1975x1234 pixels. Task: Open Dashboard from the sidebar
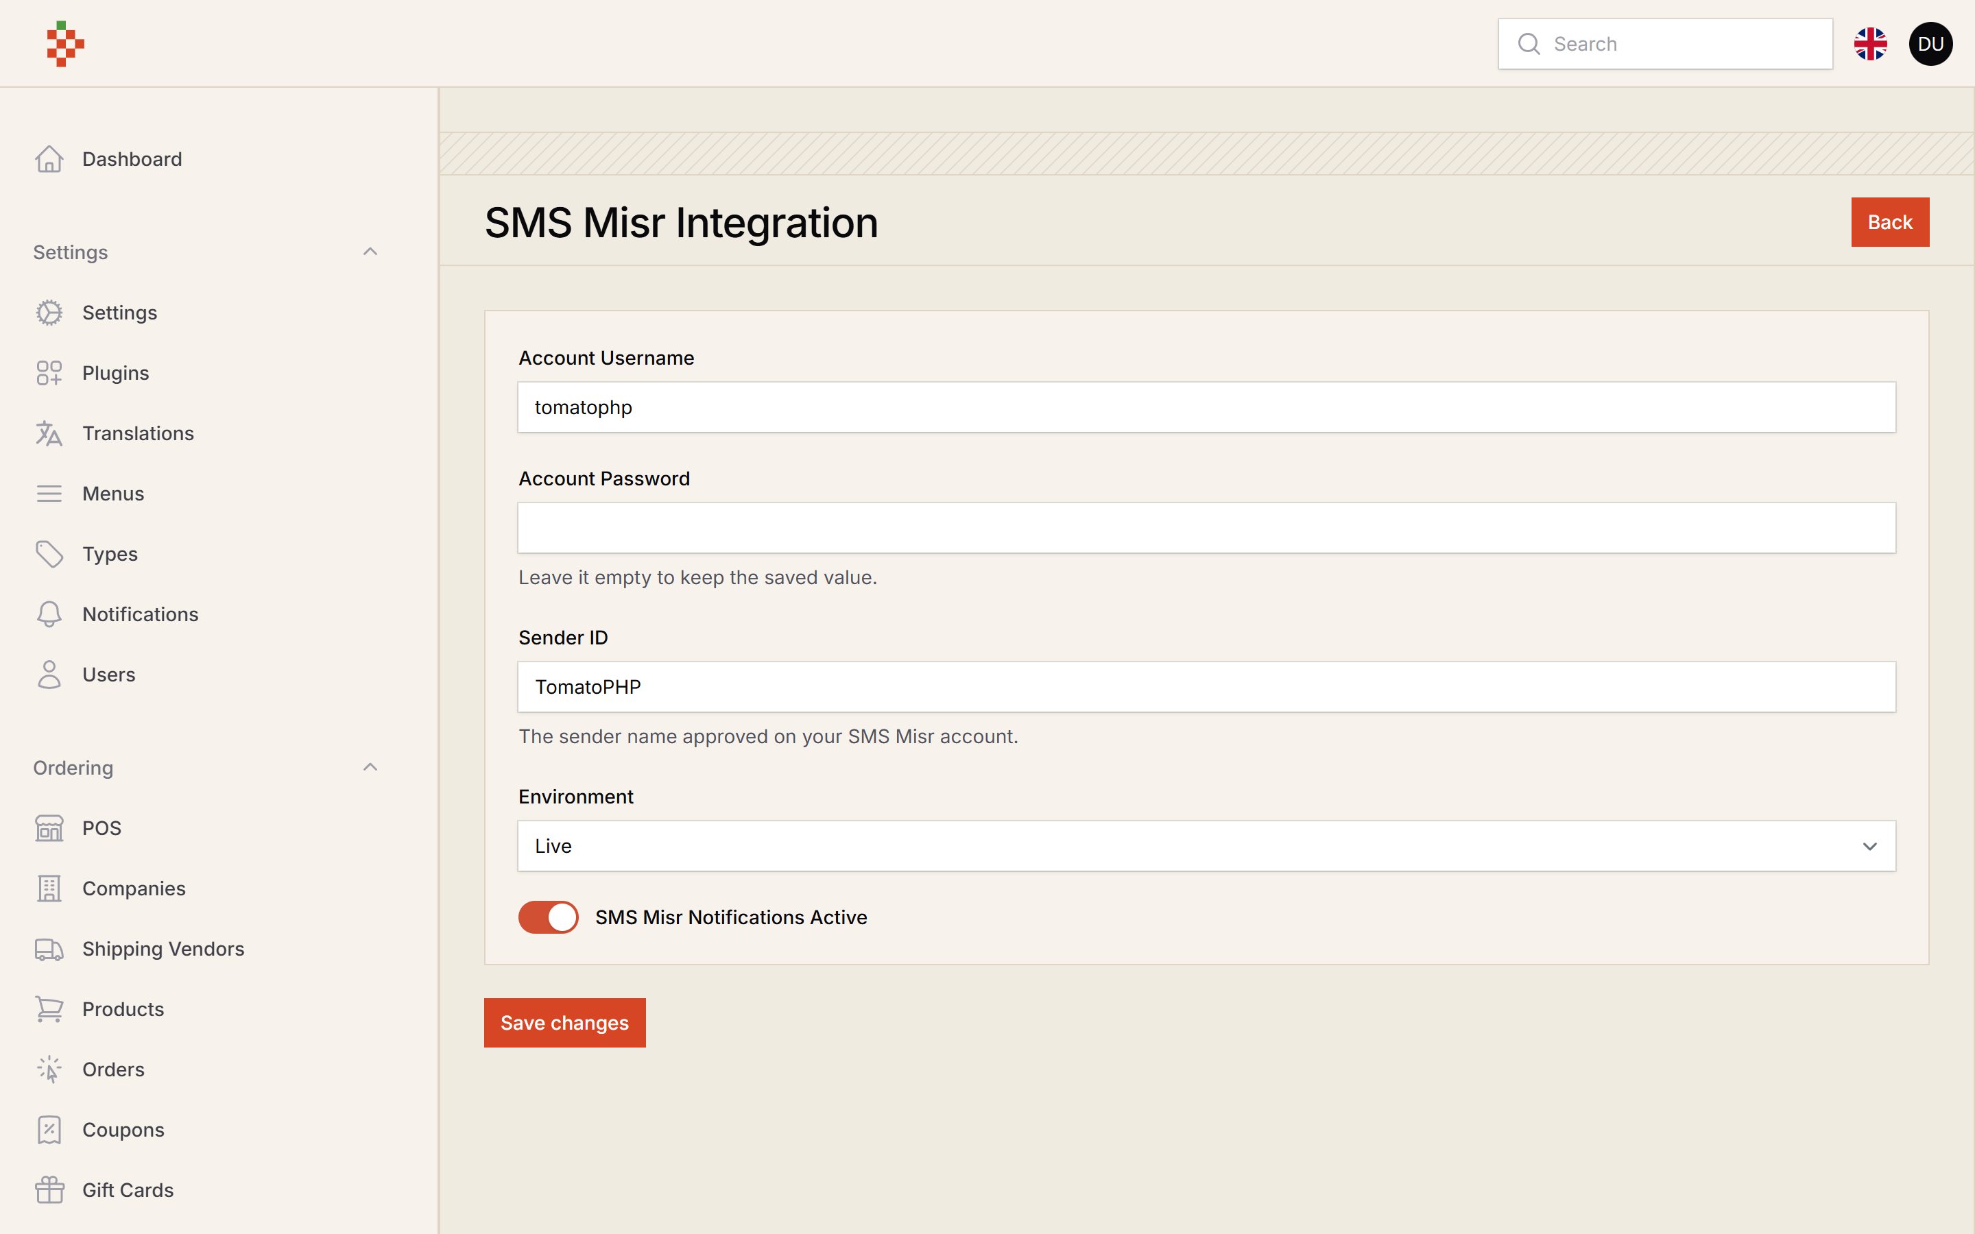pos(132,159)
